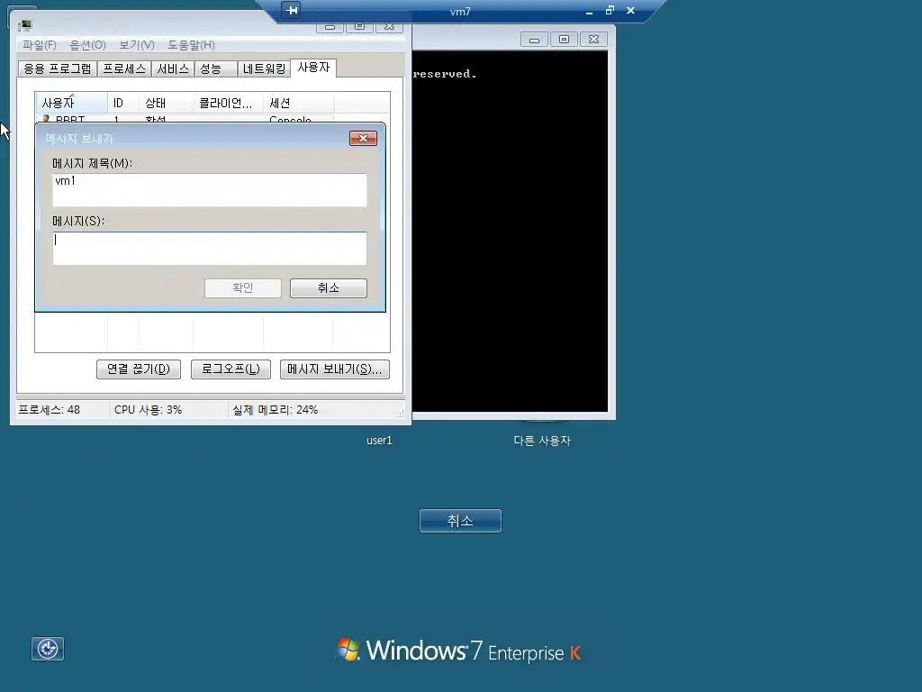Open the 도움말(H) menu

(x=191, y=45)
